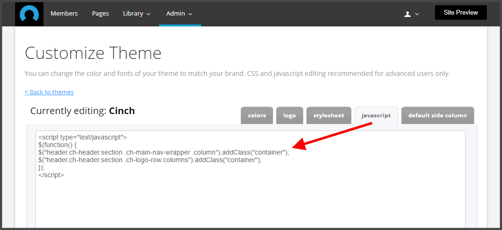Viewport: 502px width, 230px height.
Task: Click the Site Preview button
Action: coord(461,13)
